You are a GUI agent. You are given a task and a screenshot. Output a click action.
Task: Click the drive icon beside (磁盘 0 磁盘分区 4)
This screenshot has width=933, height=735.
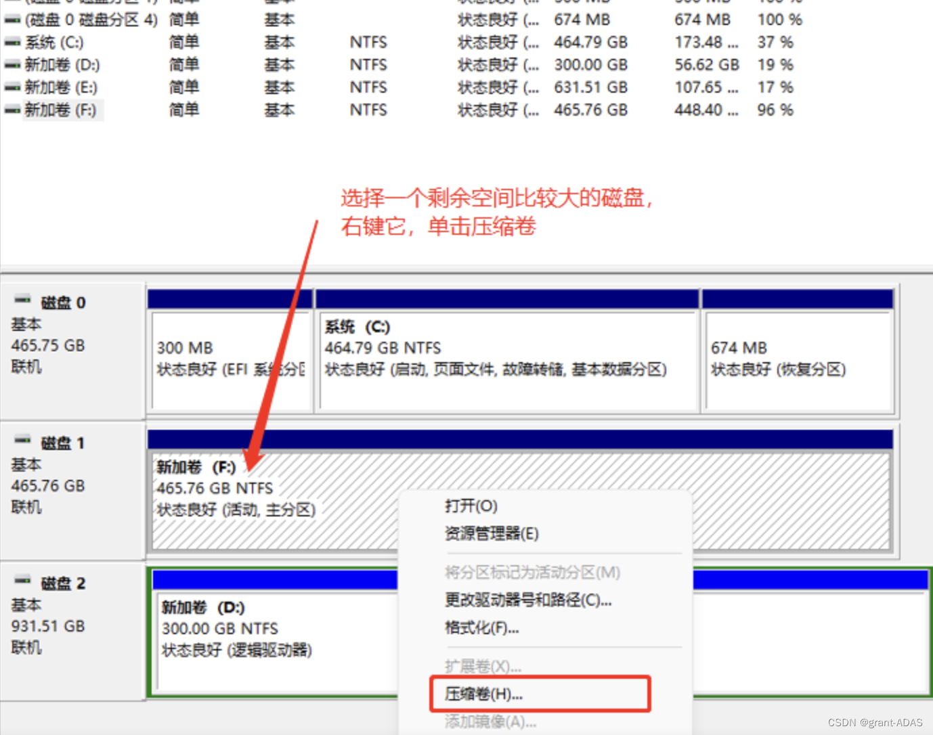click(x=12, y=20)
